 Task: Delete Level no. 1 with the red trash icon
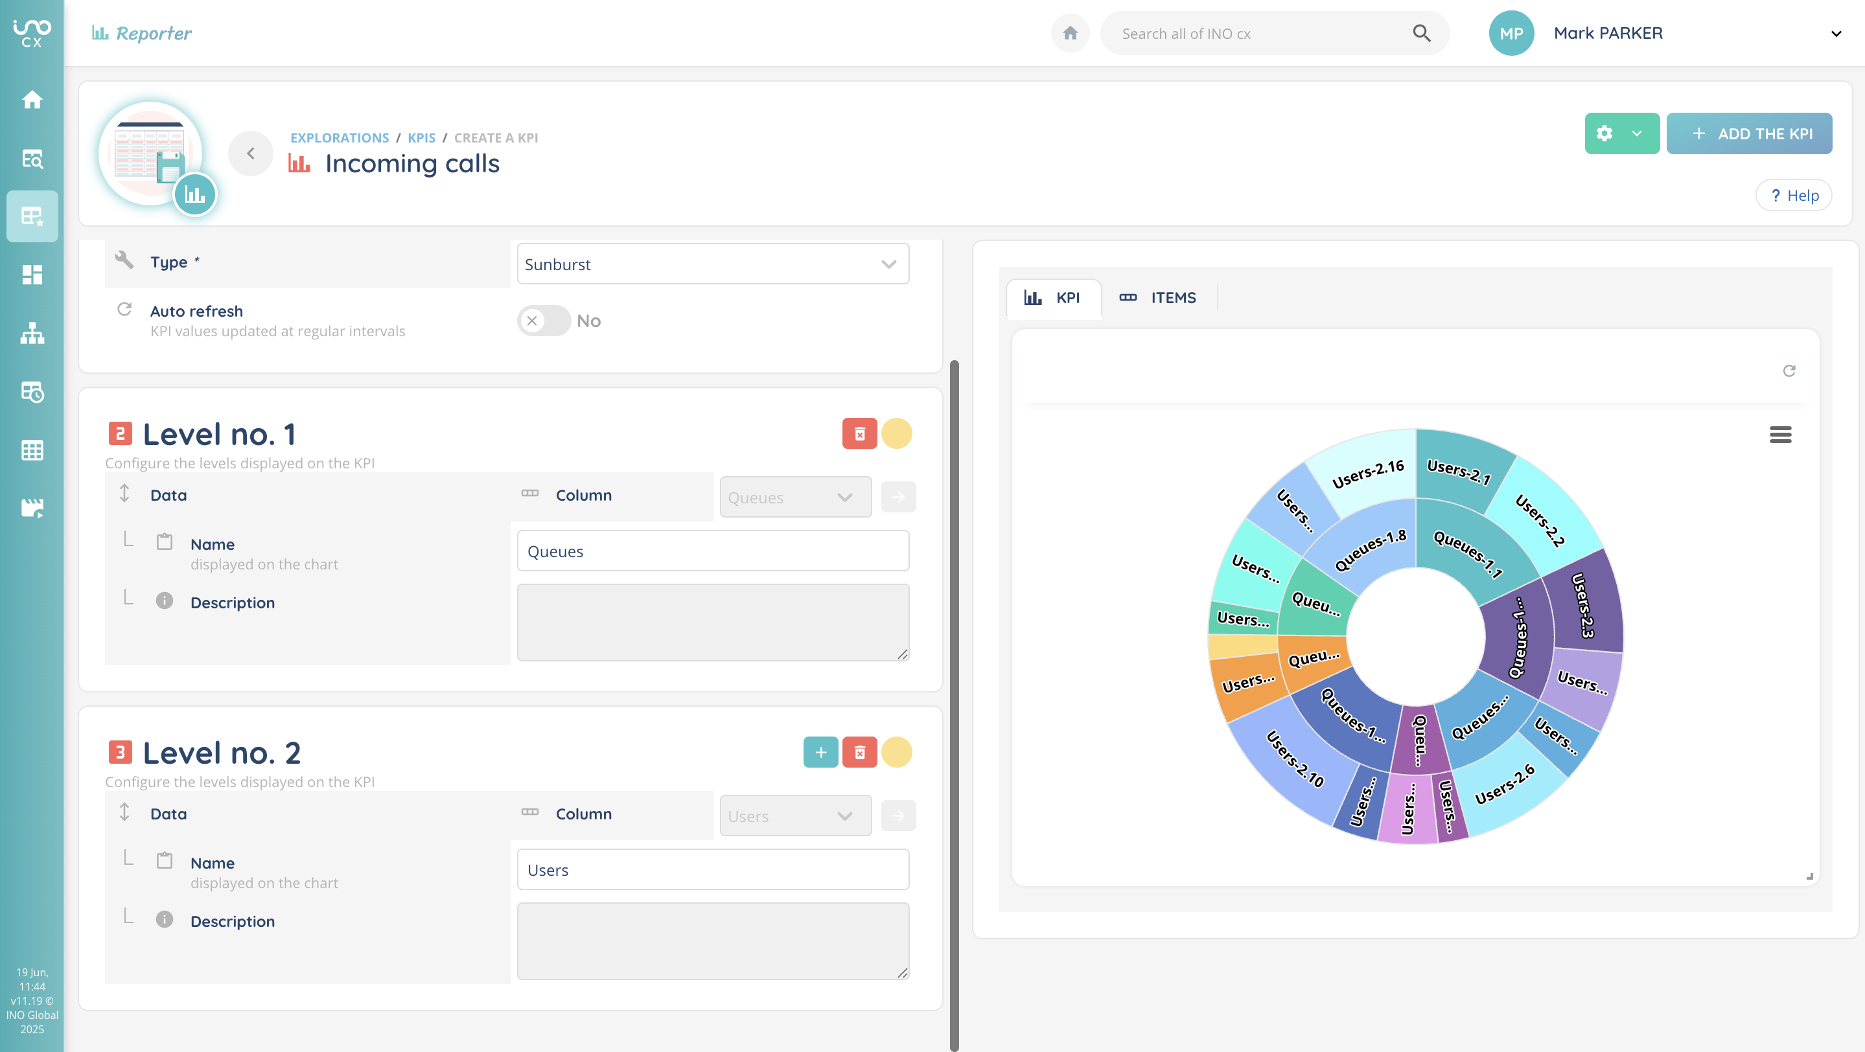click(x=859, y=433)
